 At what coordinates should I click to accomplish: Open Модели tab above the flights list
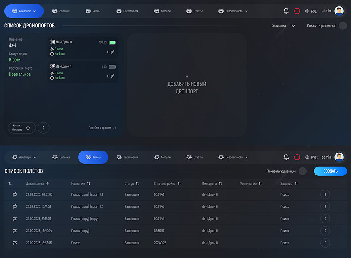click(162, 157)
